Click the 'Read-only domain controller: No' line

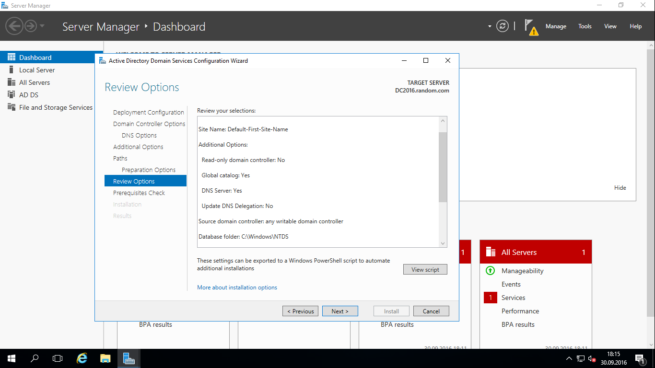pyautogui.click(x=243, y=160)
